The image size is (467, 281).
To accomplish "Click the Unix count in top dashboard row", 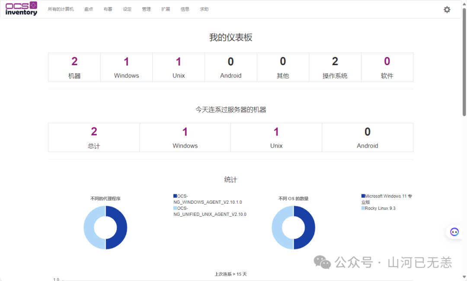I will point(179,62).
